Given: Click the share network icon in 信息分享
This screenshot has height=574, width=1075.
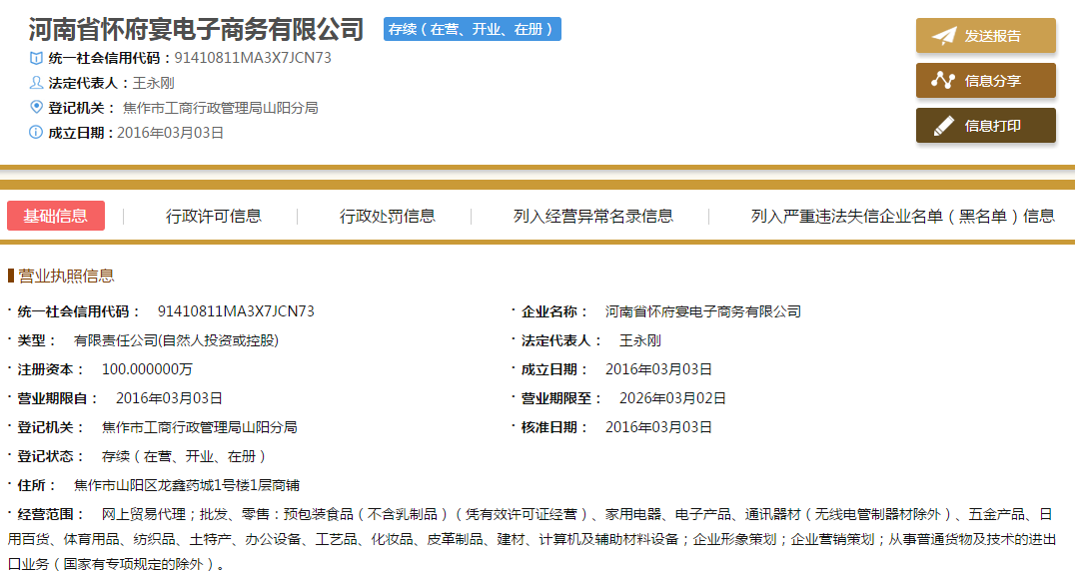Looking at the screenshot, I should (x=943, y=81).
